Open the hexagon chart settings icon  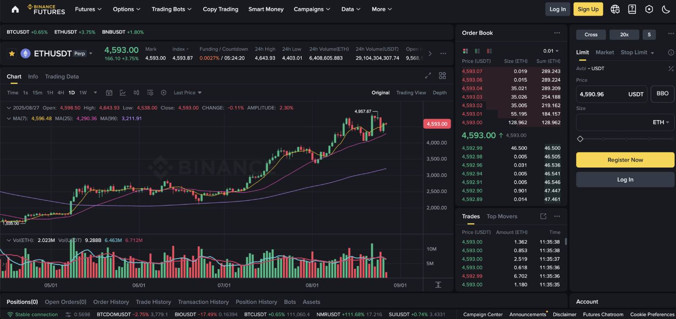pyautogui.click(x=164, y=93)
